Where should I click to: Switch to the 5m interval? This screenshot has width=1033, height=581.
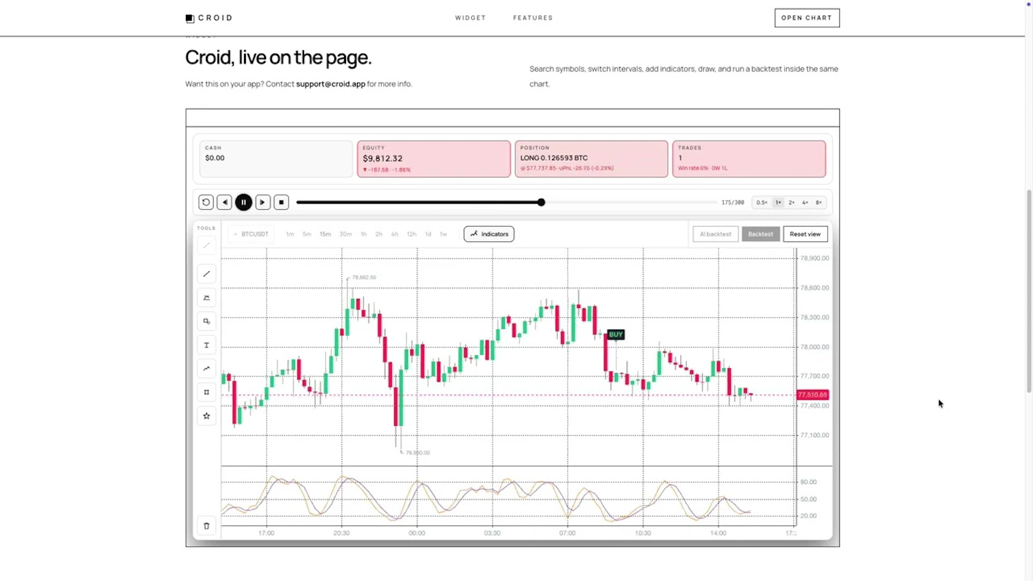(x=307, y=234)
